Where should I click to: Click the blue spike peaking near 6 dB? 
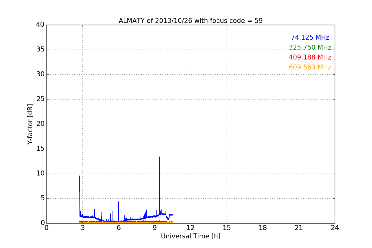[x=88, y=205]
